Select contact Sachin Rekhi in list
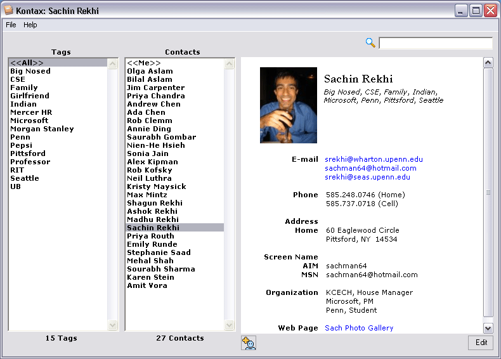The height and width of the screenshot is (359, 501). click(175, 228)
